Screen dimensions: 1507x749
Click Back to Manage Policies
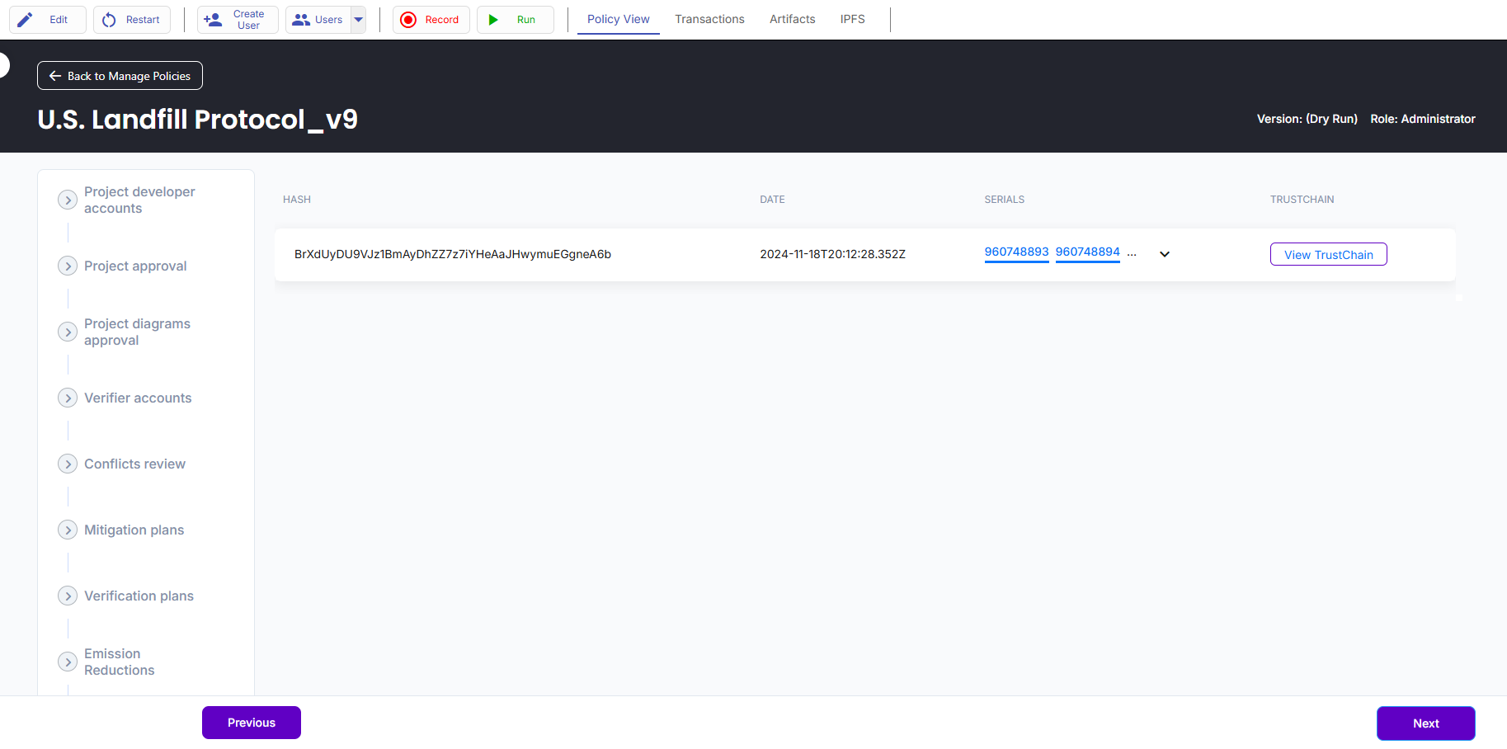pyautogui.click(x=120, y=76)
